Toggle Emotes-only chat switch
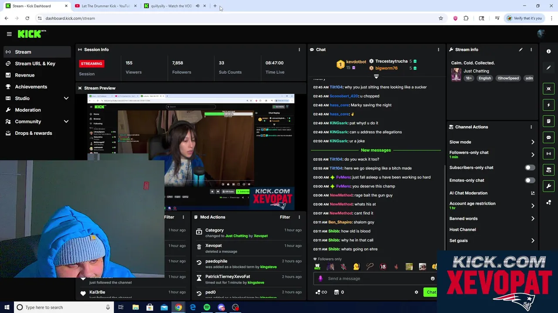This screenshot has width=558, height=313. click(530, 180)
